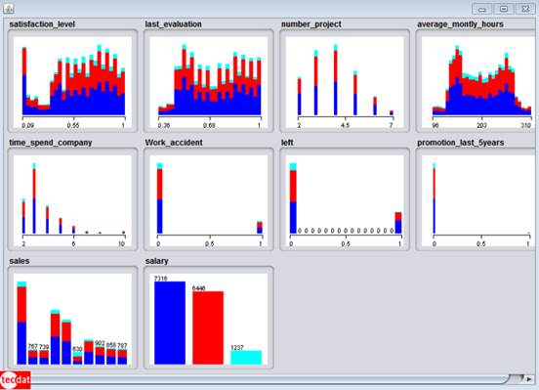Click the 739 count in sales chart
The height and width of the screenshot is (390, 539).
[x=44, y=347]
